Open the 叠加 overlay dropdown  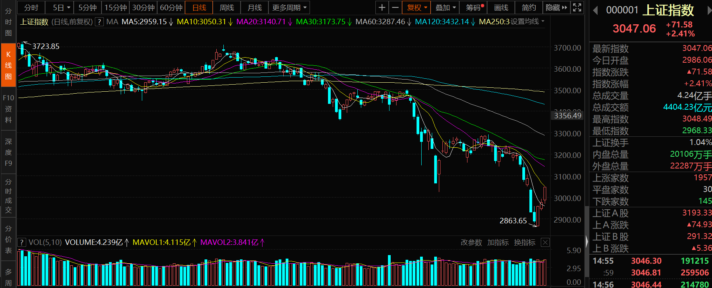(x=446, y=7)
